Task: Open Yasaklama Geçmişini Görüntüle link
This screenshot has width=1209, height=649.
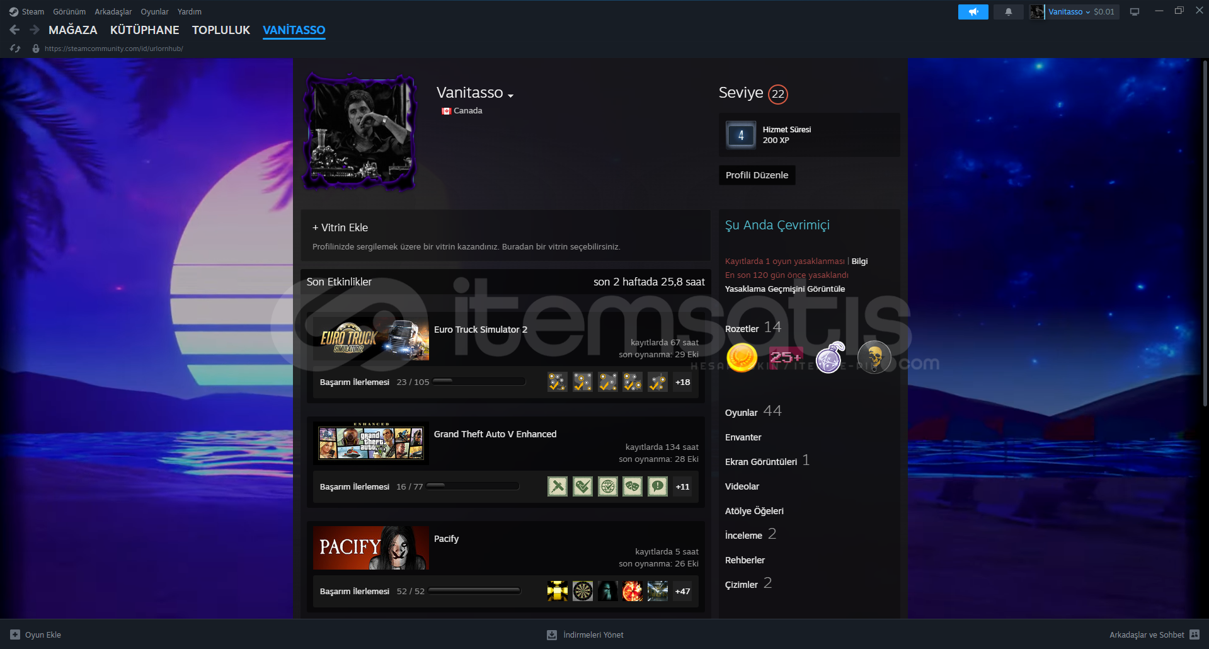Action: pyautogui.click(x=785, y=289)
